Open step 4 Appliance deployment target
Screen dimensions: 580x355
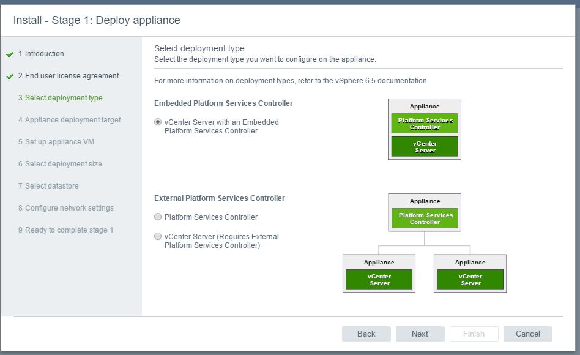[70, 119]
